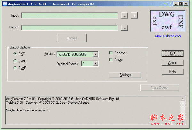Click the View Output button
Screen dimensions: 192x130
coord(160,88)
